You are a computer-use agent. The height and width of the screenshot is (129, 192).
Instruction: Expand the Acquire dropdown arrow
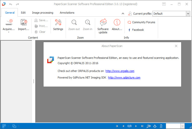pyautogui.click(x=9, y=32)
